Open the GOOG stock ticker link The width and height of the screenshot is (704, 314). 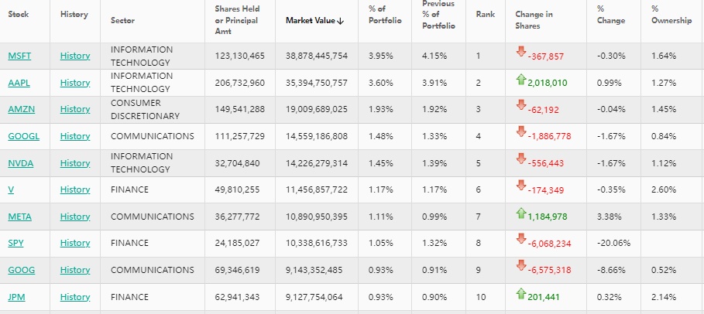click(19, 270)
